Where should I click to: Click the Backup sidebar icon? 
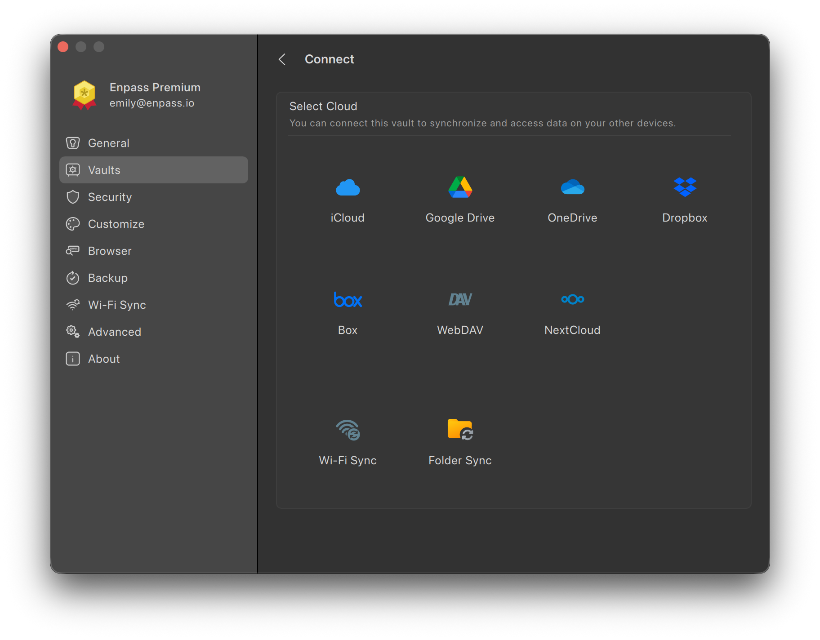point(73,278)
